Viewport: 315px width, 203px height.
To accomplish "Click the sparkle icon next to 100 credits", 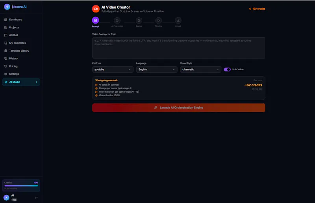I will (250, 9).
